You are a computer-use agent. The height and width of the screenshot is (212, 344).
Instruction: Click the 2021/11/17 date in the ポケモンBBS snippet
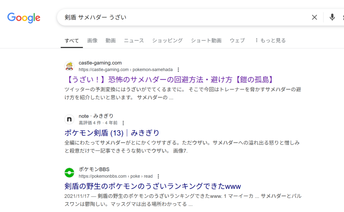[x=77, y=196]
